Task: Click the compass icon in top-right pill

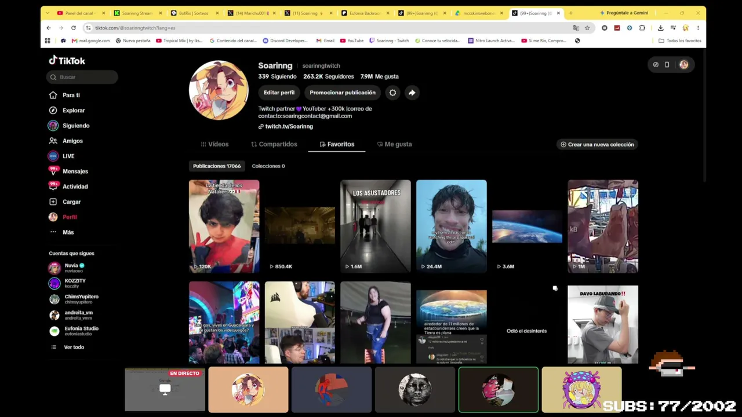Action: 656,65
